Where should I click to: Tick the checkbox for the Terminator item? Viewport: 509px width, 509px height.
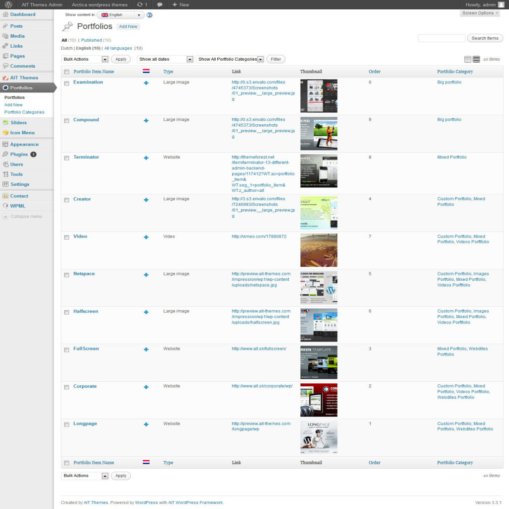click(67, 158)
